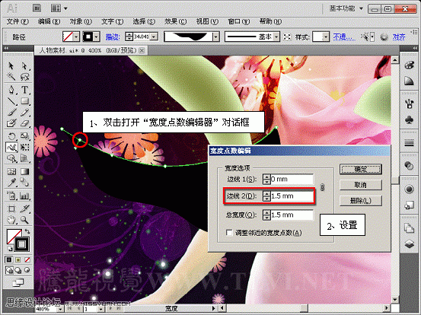421x315 pixels.
Task: Set paint to Gradient mode button
Action: (x=18, y=259)
